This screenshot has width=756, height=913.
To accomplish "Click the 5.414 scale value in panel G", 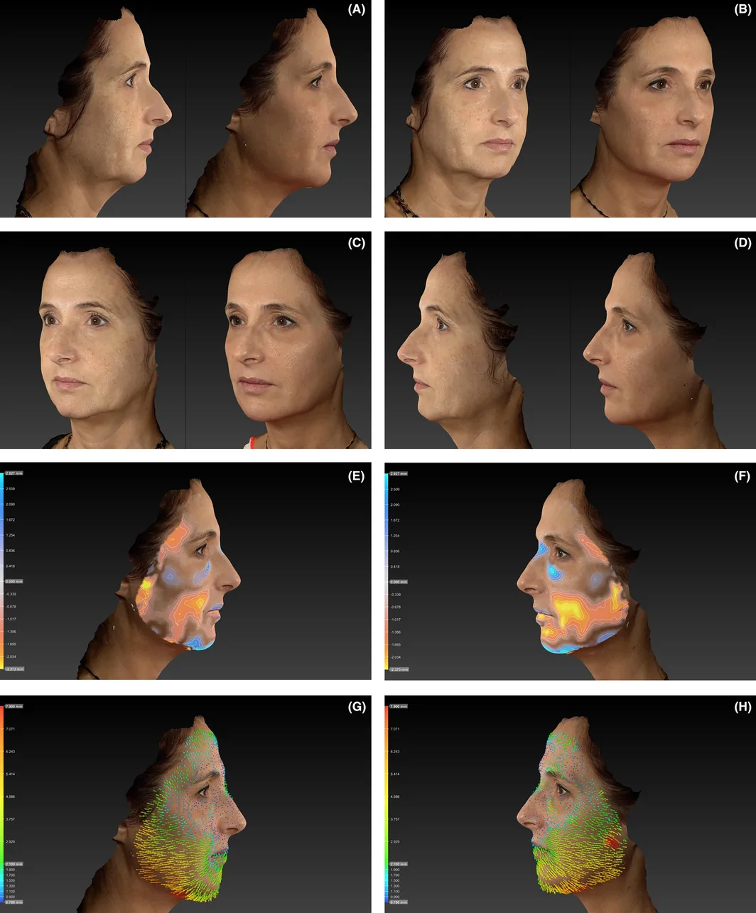I will point(11,774).
